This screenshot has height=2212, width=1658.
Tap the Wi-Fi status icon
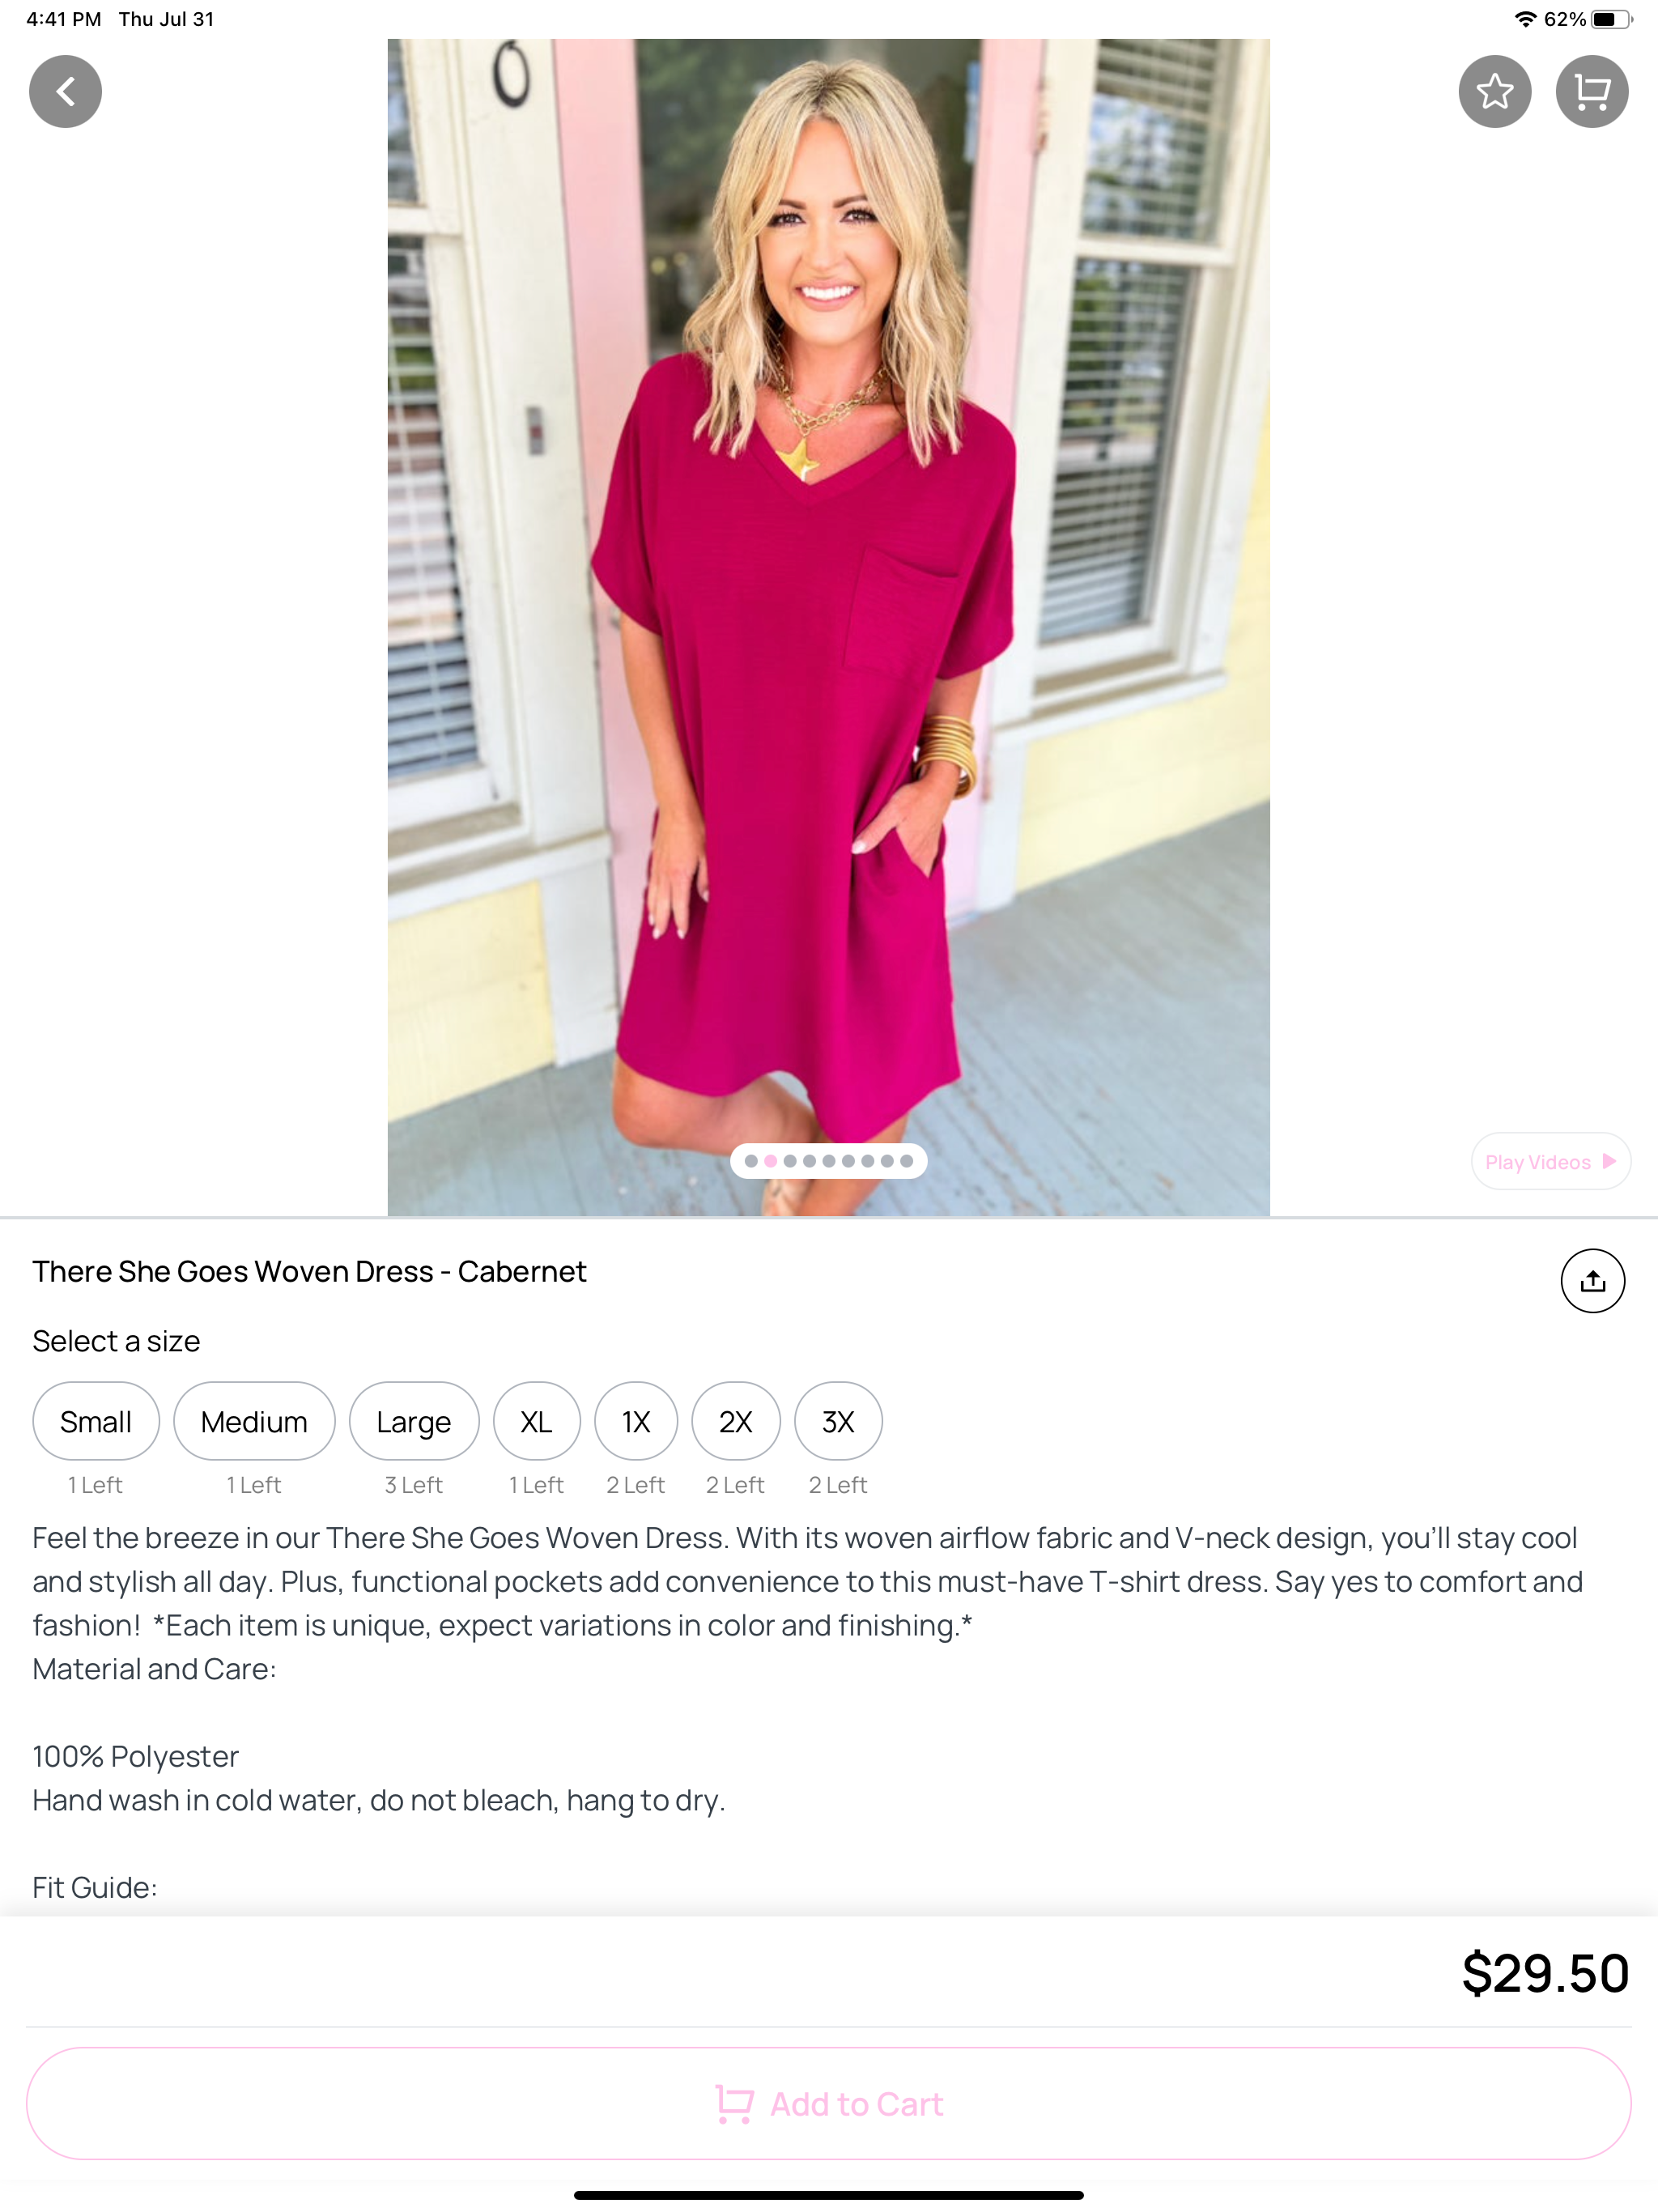(1525, 19)
